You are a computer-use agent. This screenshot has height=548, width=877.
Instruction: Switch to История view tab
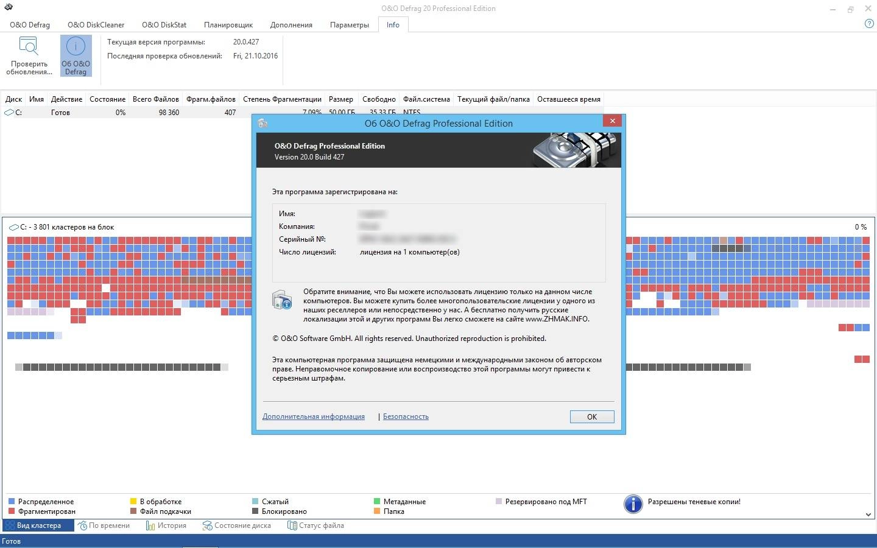pos(166,525)
